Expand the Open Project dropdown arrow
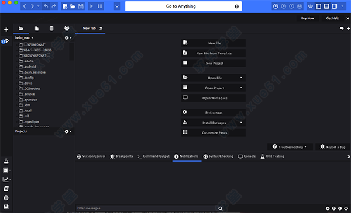The width and height of the screenshot is (351, 213). pyautogui.click(x=241, y=88)
